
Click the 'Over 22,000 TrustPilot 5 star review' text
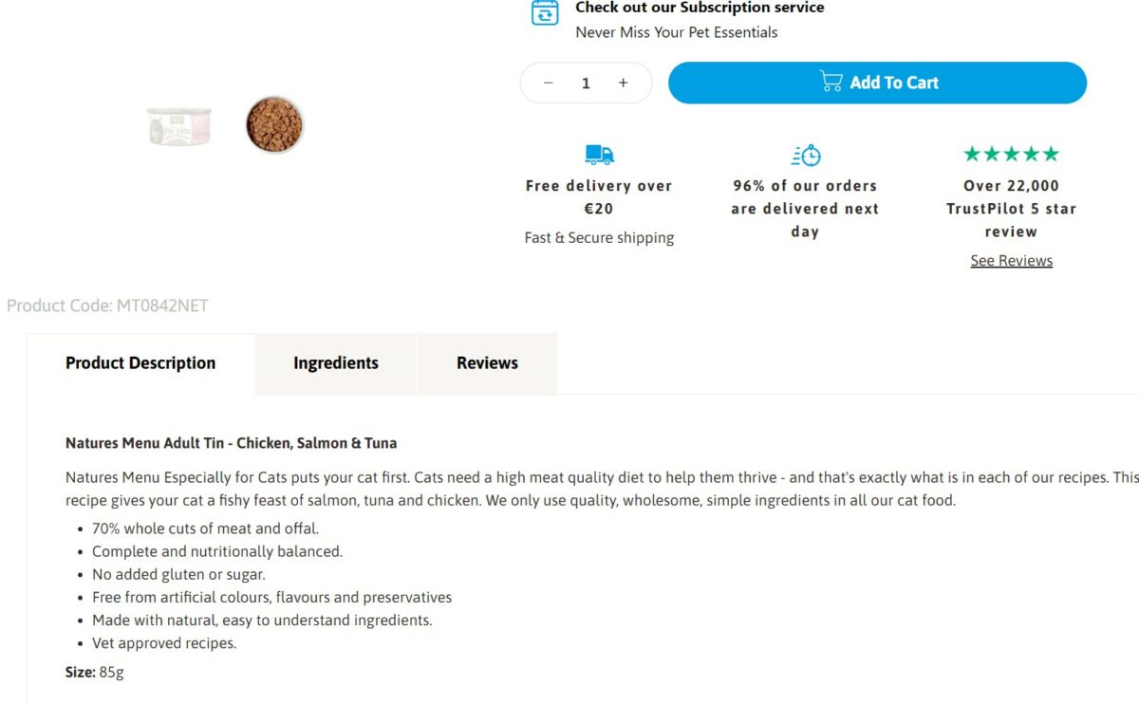click(x=1011, y=209)
